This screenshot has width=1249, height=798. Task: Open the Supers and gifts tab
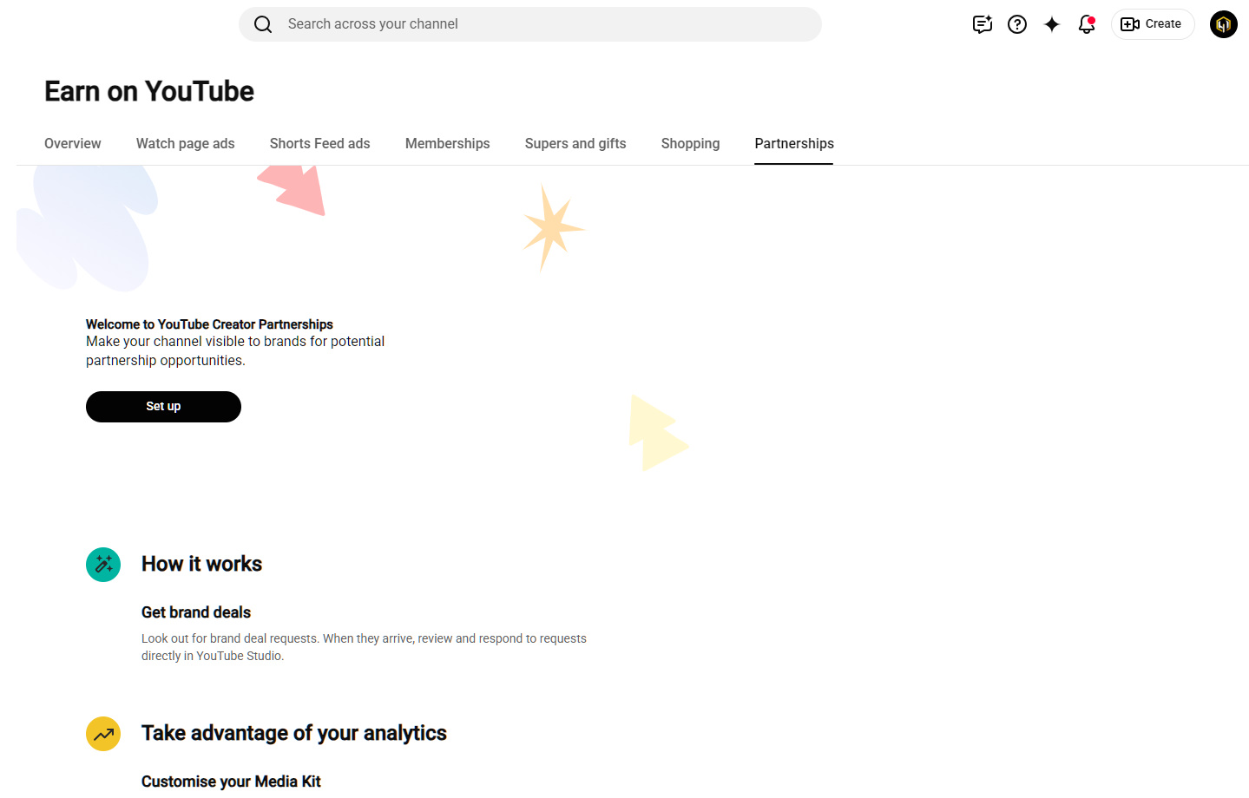pyautogui.click(x=575, y=144)
